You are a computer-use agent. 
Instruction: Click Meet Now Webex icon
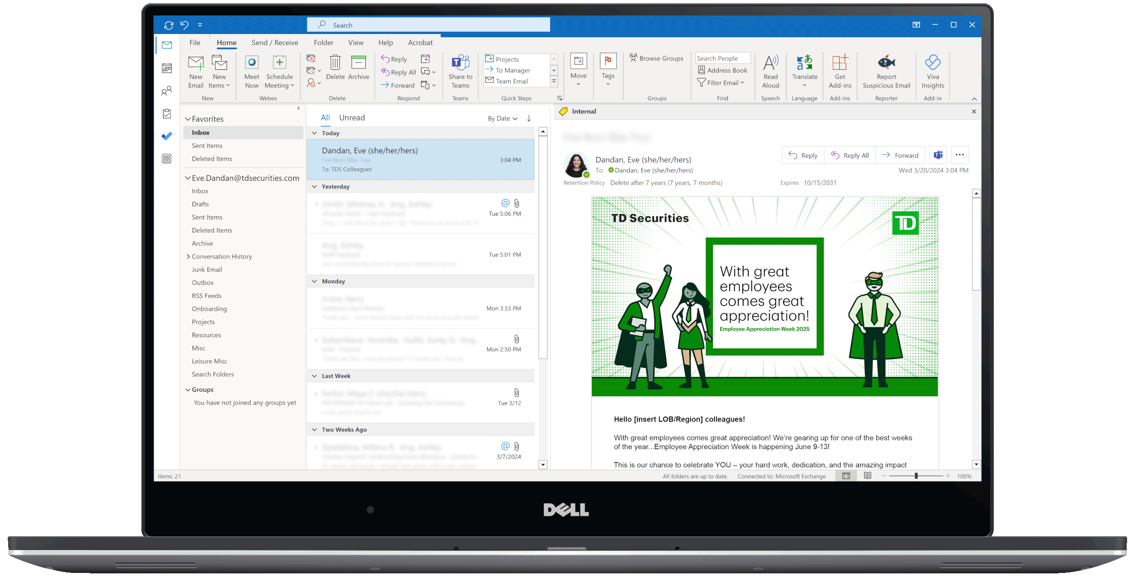[252, 63]
